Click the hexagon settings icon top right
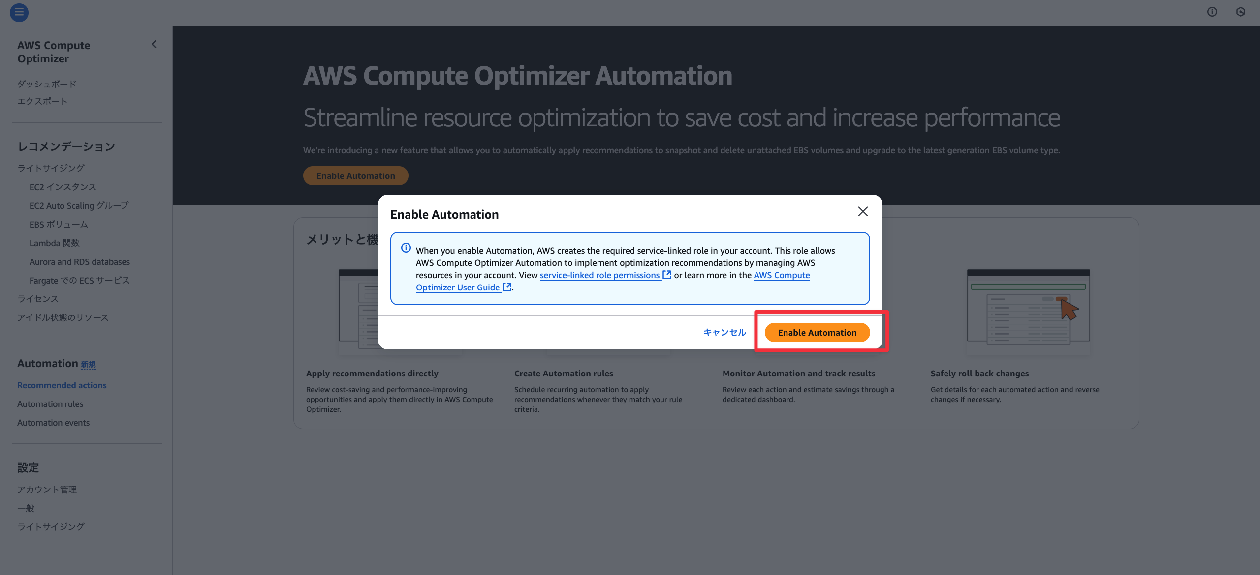 pos(1241,12)
